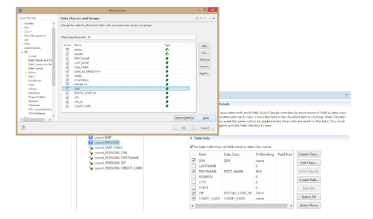The height and width of the screenshot is (219, 373).
Task: Click the Preferences window title icon
Action: (20, 10)
